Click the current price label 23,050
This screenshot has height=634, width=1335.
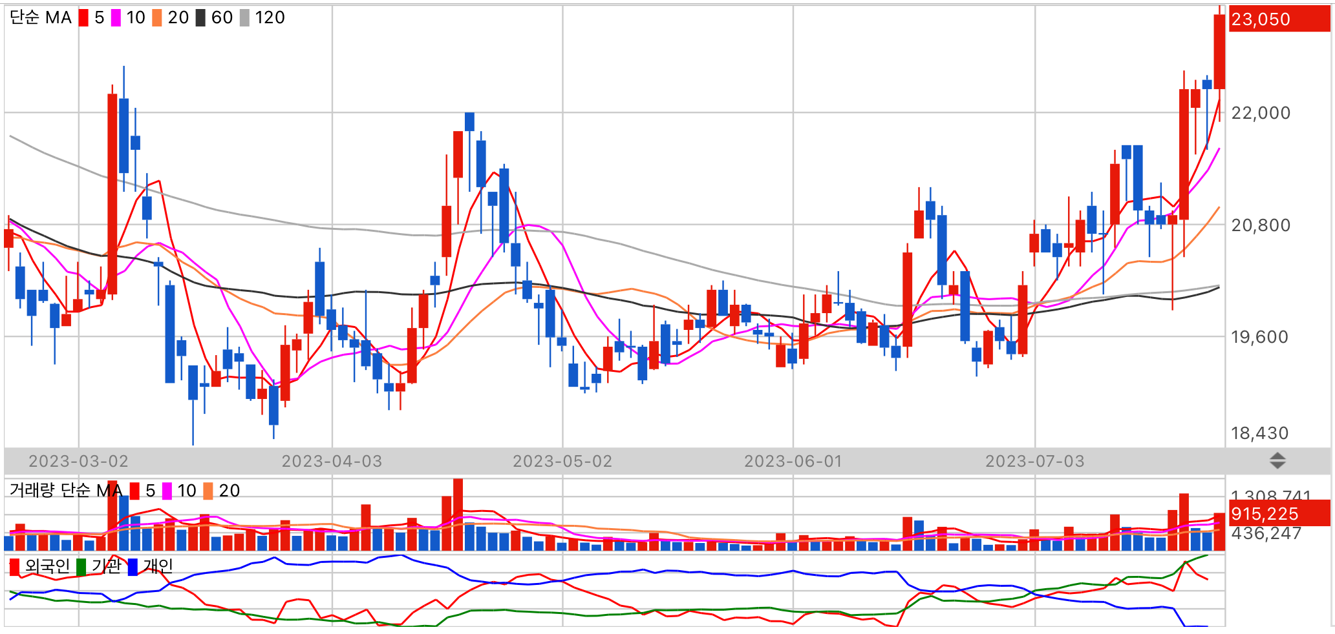(x=1279, y=19)
